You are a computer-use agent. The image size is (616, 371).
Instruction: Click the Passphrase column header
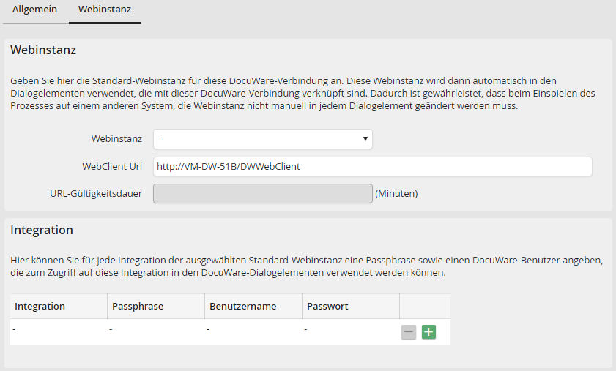(138, 306)
